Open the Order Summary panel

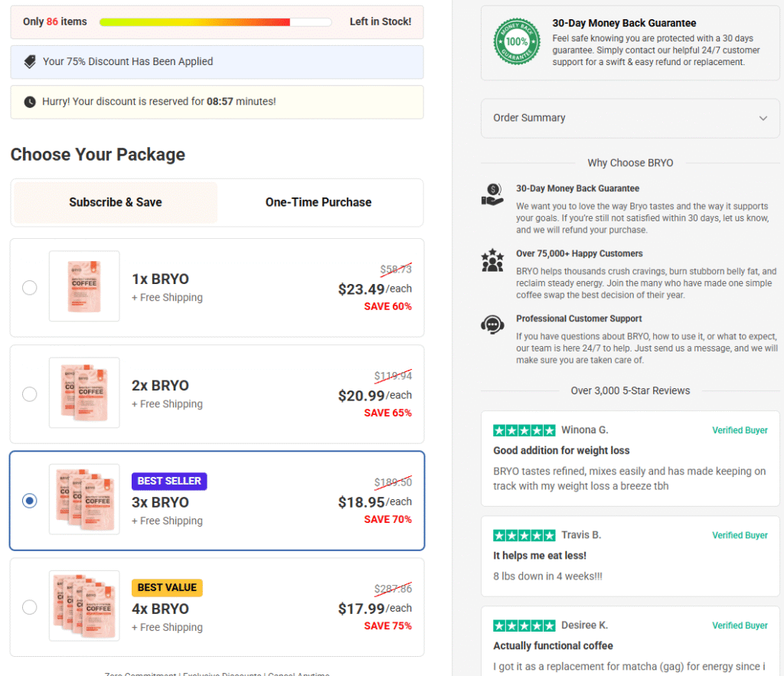(630, 118)
